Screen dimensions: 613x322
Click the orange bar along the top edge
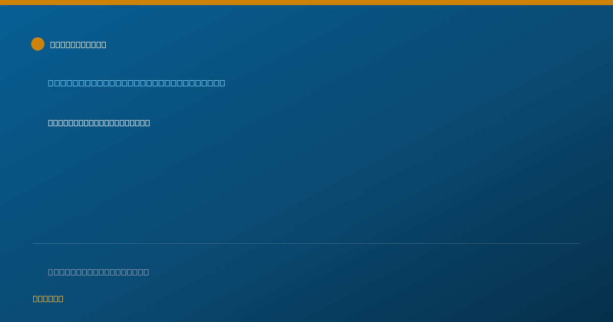pos(306,3)
